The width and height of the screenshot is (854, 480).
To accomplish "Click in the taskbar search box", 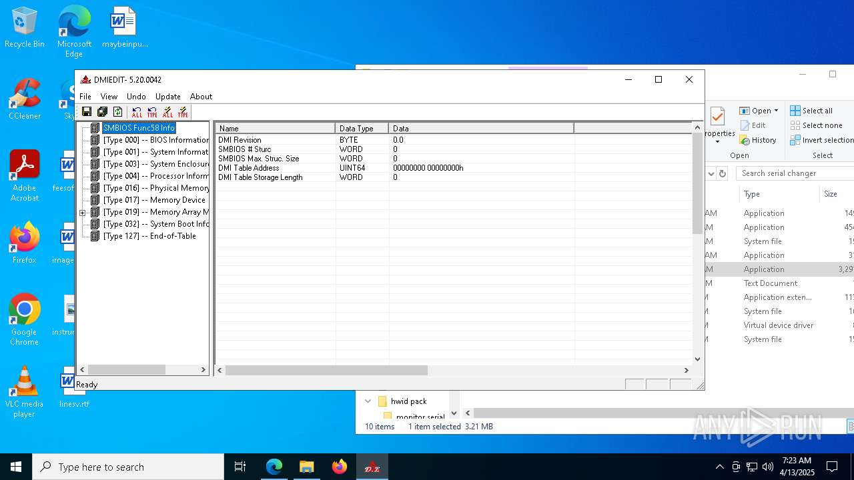I will [x=128, y=467].
